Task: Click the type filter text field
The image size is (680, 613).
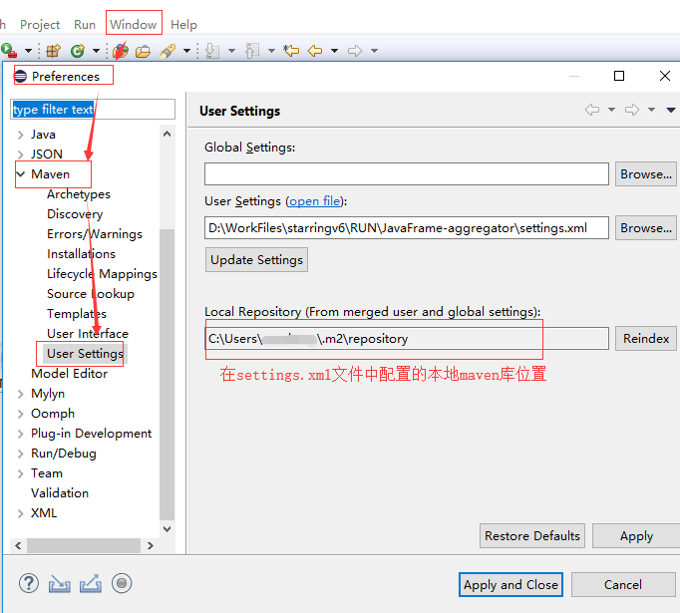Action: click(93, 110)
